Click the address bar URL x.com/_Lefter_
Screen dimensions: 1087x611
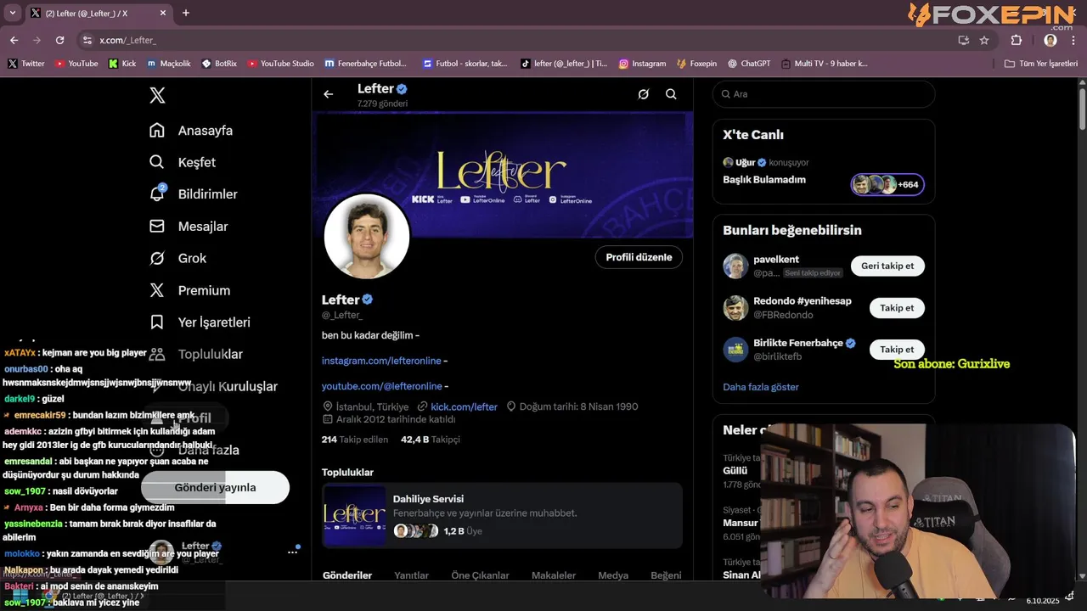coord(128,40)
